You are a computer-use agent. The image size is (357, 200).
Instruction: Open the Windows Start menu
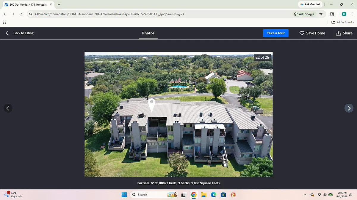pyautogui.click(x=124, y=195)
